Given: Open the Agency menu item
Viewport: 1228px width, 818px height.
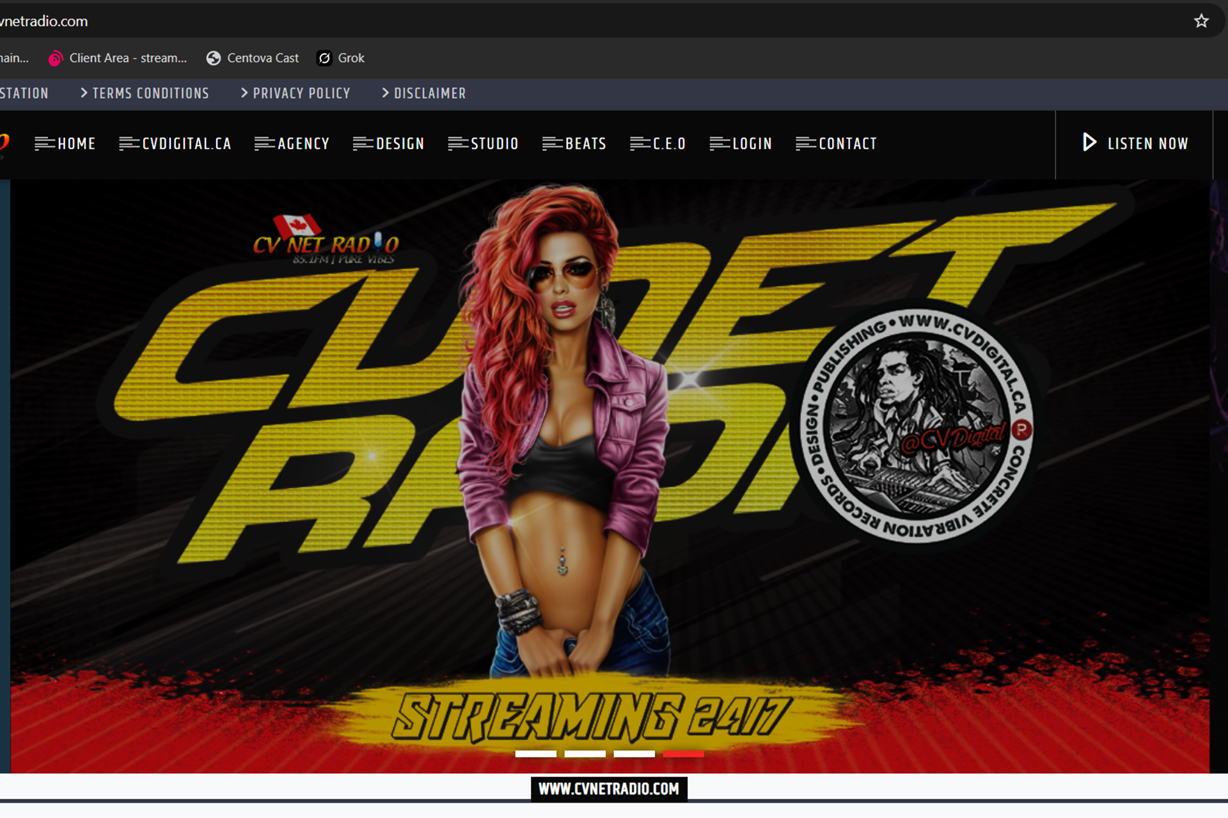Looking at the screenshot, I should coord(303,144).
